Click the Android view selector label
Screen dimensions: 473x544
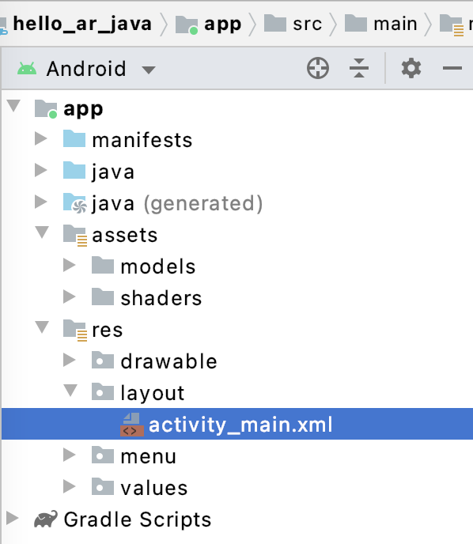point(86,69)
